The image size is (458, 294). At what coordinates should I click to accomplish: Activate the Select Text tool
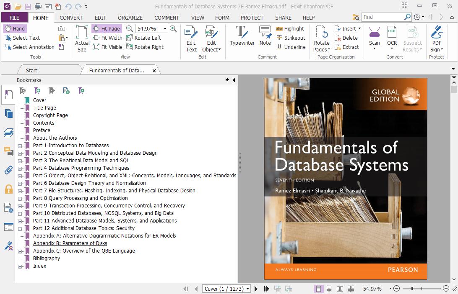(22, 38)
